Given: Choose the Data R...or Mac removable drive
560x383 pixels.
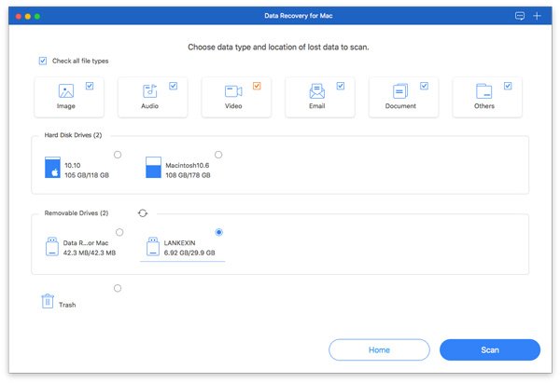Looking at the screenshot, I should point(119,232).
